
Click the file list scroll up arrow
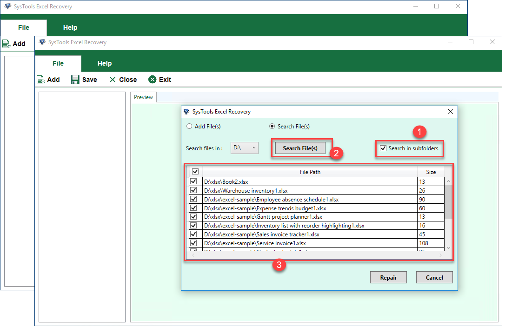448,181
